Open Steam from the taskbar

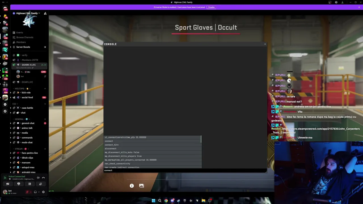coord(178,201)
